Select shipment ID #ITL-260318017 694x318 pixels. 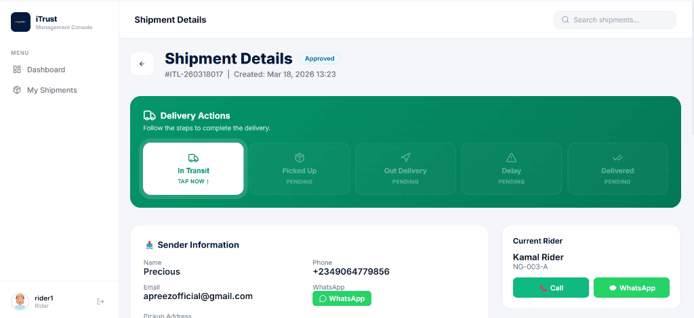[194, 74]
